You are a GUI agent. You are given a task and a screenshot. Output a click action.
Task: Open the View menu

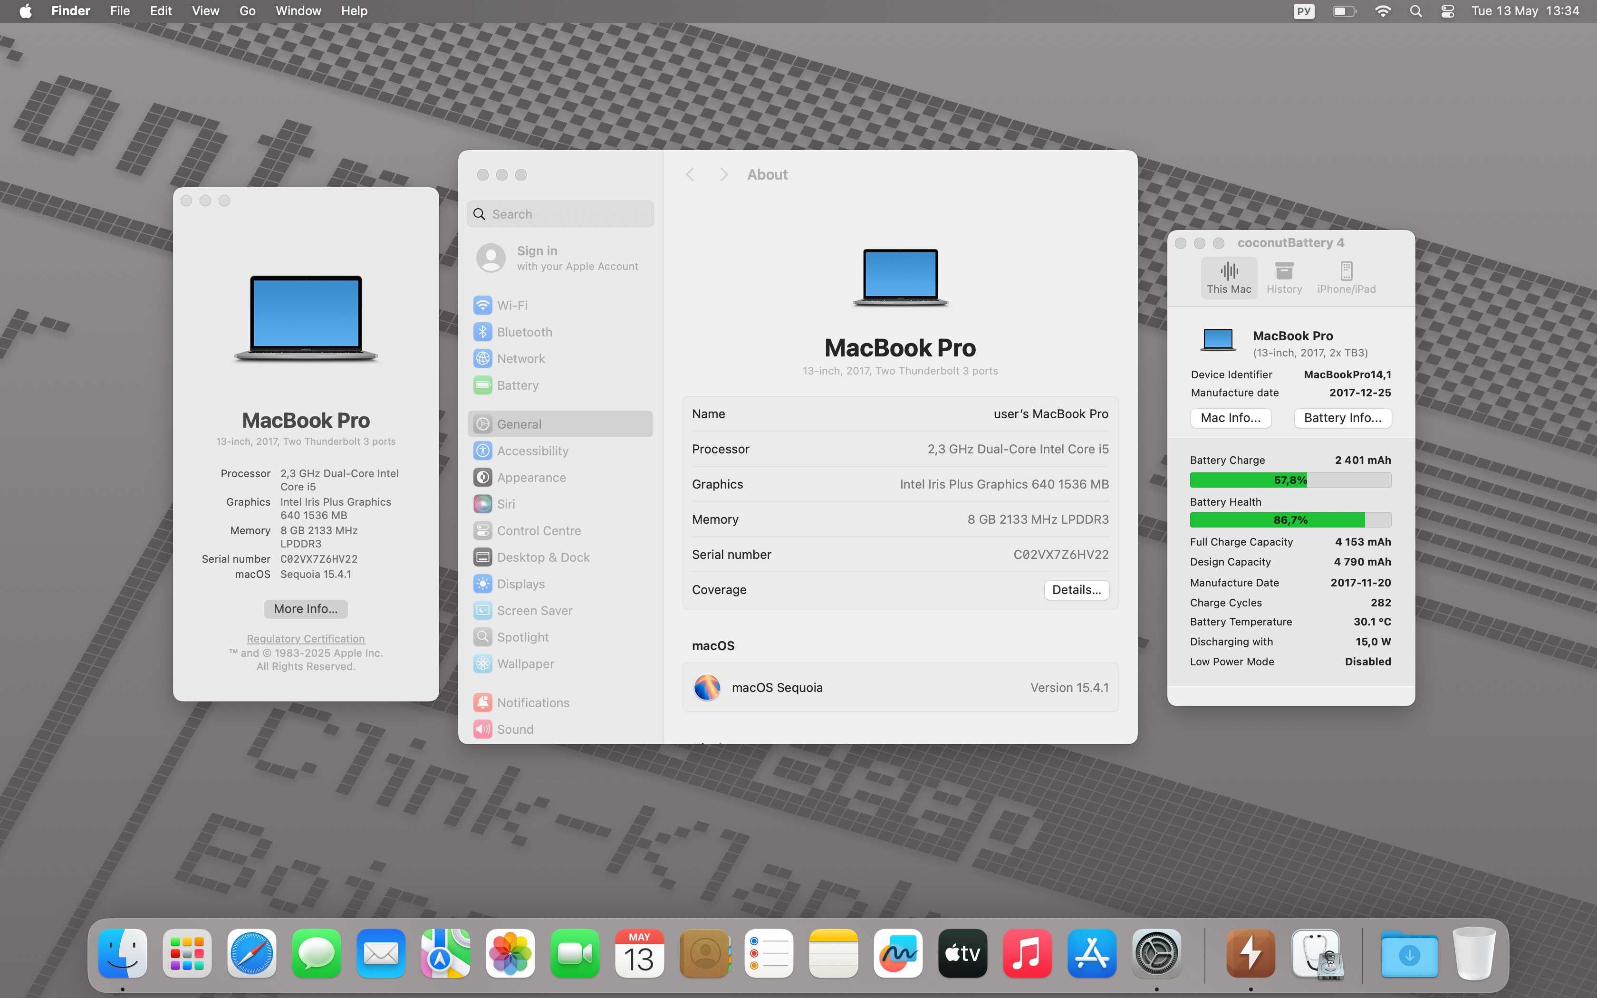coord(205,11)
